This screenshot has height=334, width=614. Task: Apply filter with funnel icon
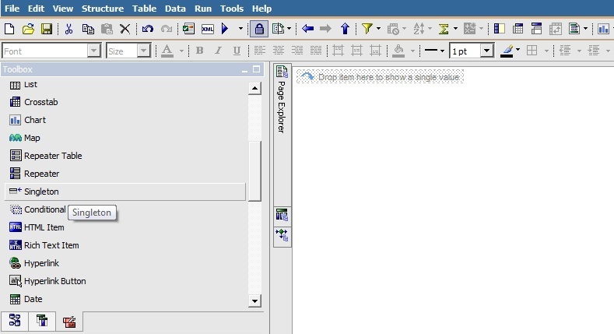point(367,29)
